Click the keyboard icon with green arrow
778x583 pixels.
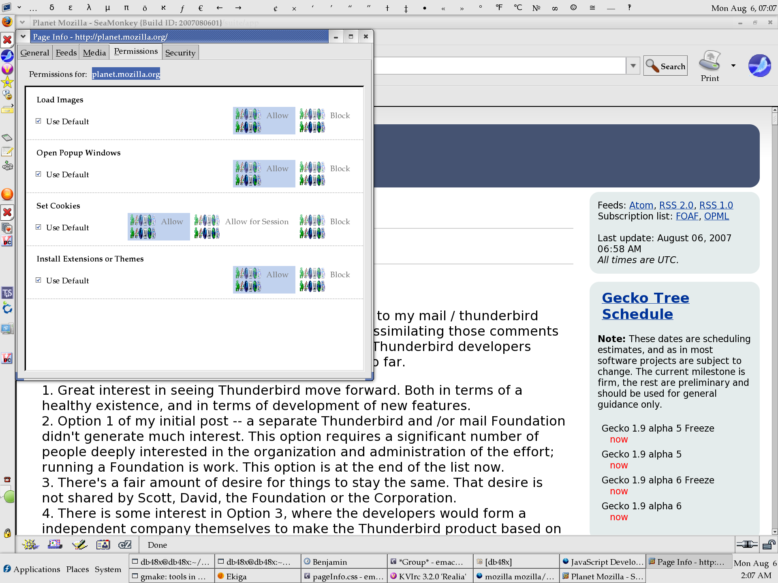point(7,166)
